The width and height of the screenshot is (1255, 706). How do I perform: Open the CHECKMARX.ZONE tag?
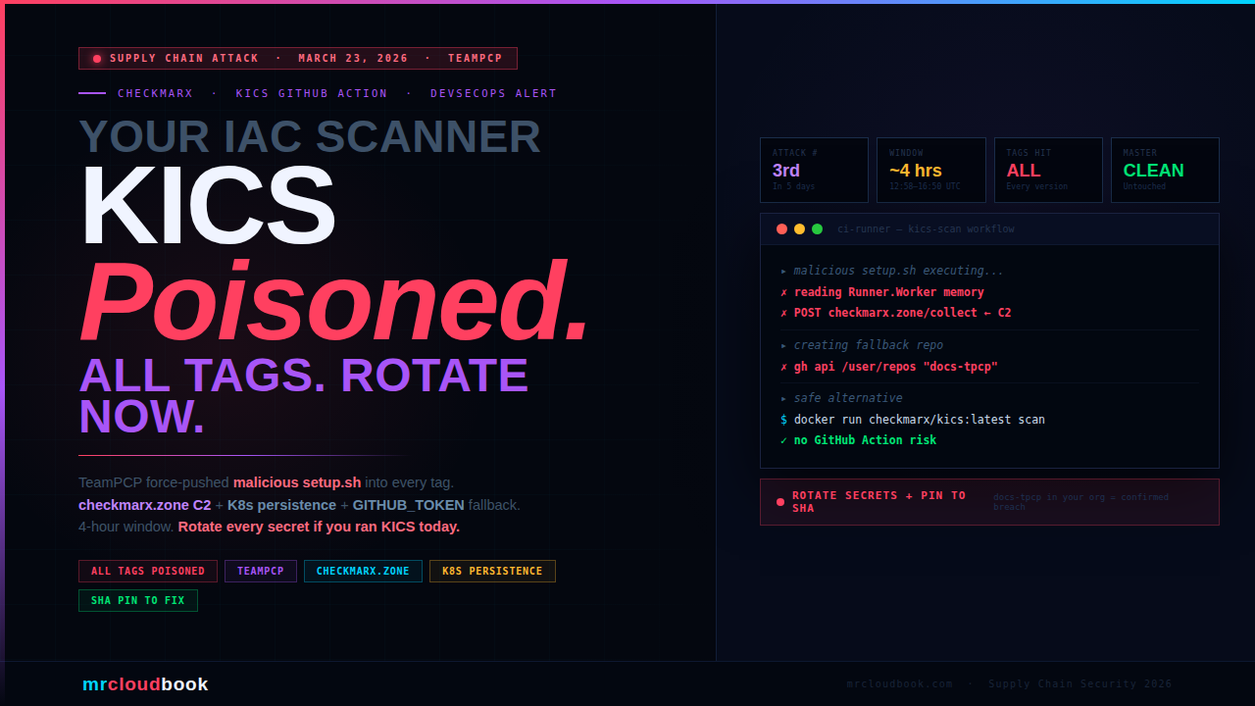[x=363, y=571]
